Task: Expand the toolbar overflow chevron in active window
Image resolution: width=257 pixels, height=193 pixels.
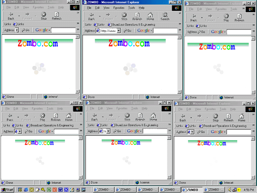Action: [x=180, y=13]
